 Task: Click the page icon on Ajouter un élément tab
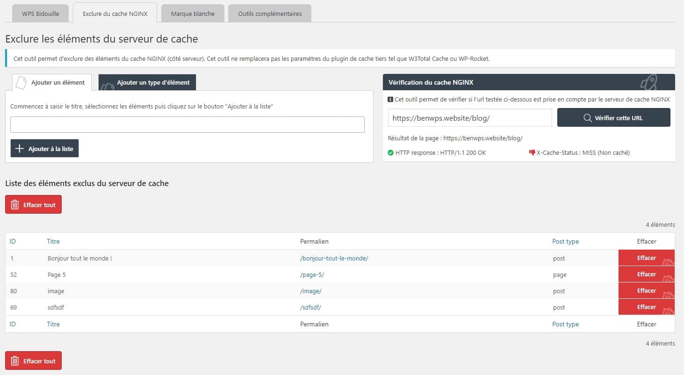(21, 82)
